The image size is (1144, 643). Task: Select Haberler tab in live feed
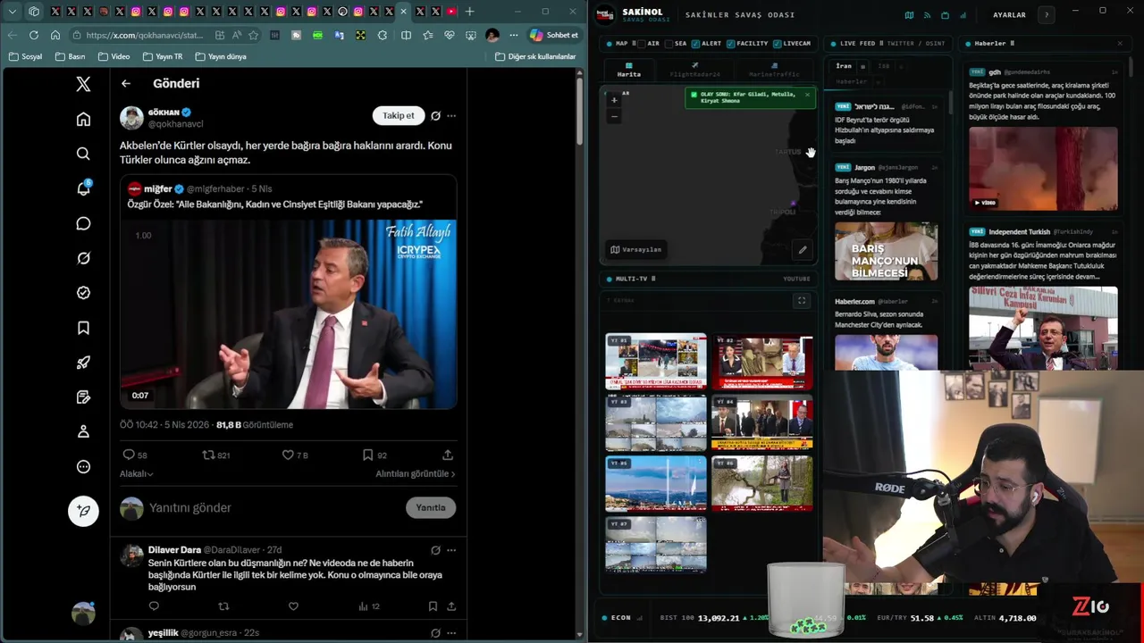[x=851, y=81]
